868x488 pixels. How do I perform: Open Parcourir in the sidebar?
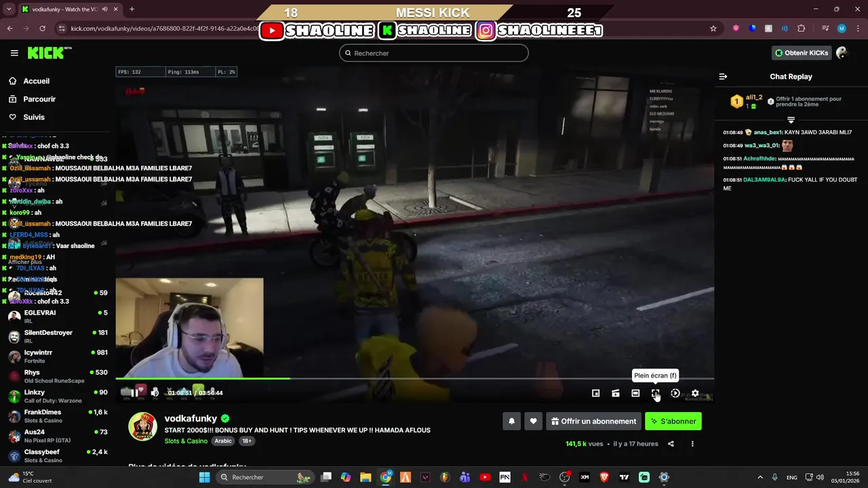pyautogui.click(x=33, y=99)
